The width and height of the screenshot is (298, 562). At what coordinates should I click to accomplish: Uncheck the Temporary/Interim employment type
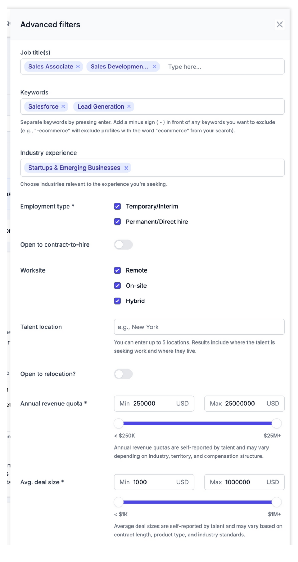tap(117, 206)
